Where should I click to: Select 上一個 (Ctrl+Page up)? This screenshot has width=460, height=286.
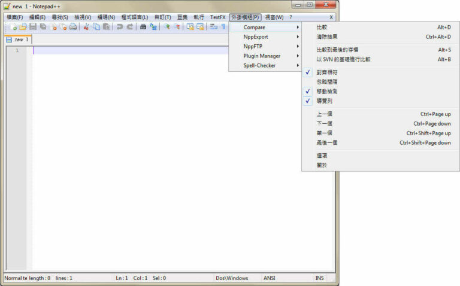pyautogui.click(x=380, y=114)
